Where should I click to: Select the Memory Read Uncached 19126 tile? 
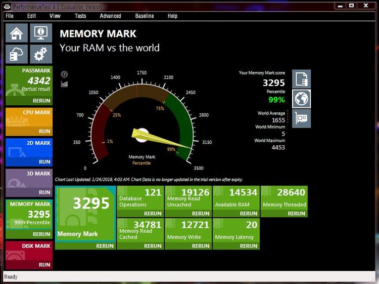188,198
